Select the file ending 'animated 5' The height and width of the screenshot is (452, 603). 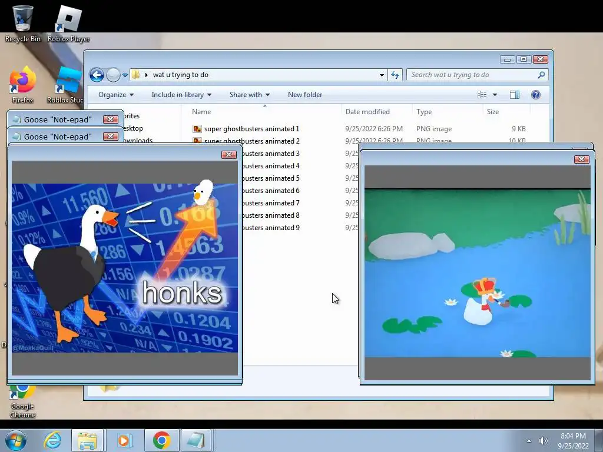pyautogui.click(x=271, y=178)
